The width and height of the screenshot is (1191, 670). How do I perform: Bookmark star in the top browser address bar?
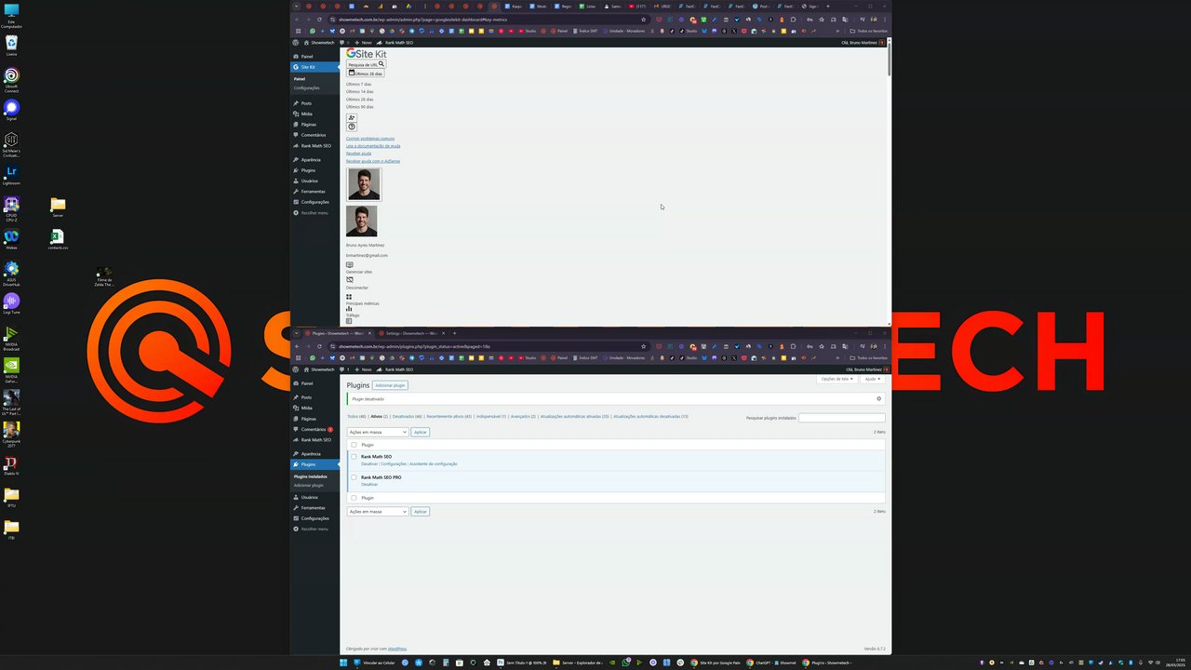click(x=643, y=20)
